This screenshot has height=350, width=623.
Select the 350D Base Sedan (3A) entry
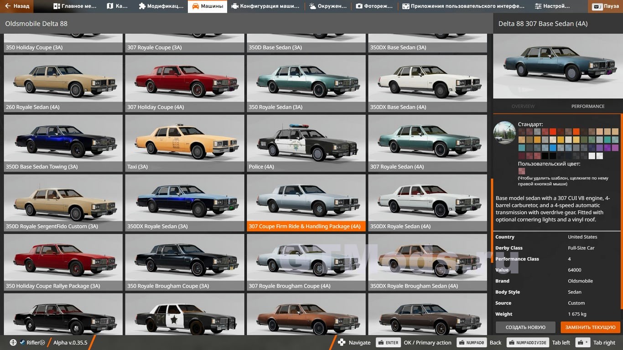coord(306,43)
